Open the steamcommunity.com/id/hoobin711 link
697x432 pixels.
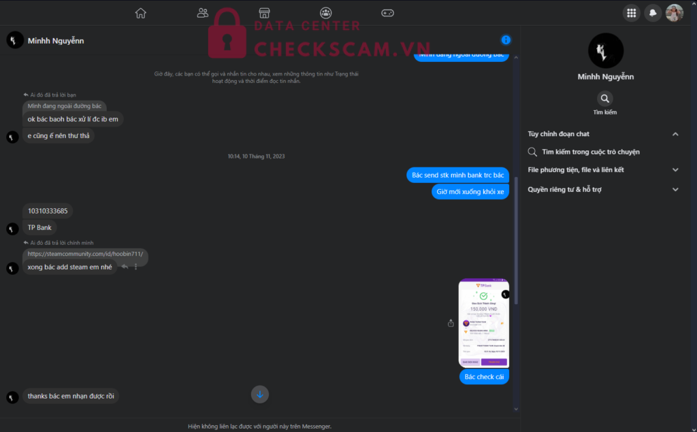click(x=85, y=254)
